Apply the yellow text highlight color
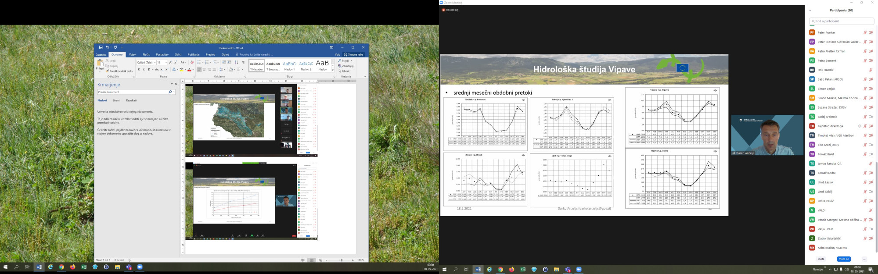The width and height of the screenshot is (878, 274). tap(181, 69)
